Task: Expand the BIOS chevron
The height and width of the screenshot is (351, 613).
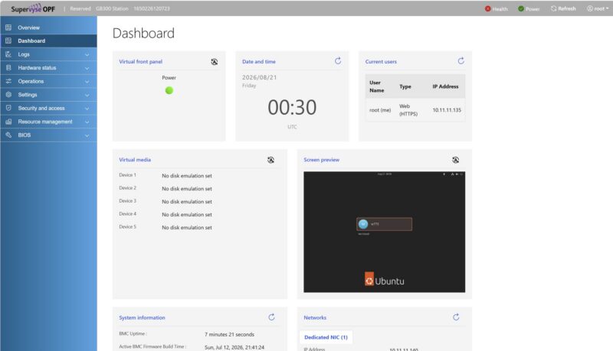Action: (87, 135)
